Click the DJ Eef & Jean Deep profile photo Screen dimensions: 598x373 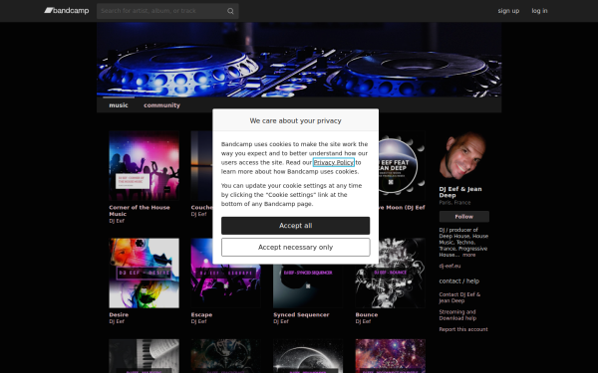(x=463, y=156)
